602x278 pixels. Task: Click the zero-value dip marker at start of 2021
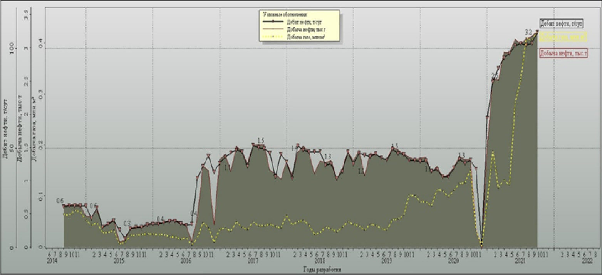[x=481, y=245]
